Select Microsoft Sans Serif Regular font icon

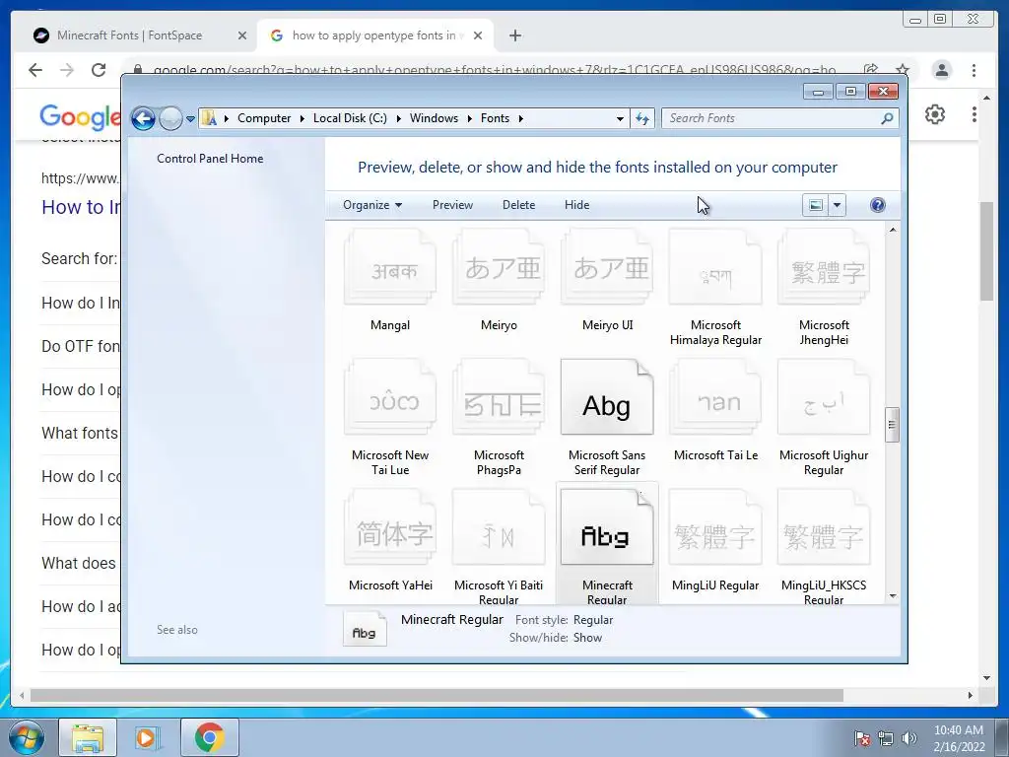(607, 397)
